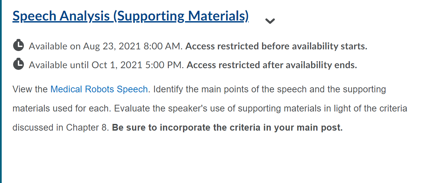Screen dimensions: 443x183
Task: Click the clock icon beside Available until Oct 1
Action: pos(18,64)
